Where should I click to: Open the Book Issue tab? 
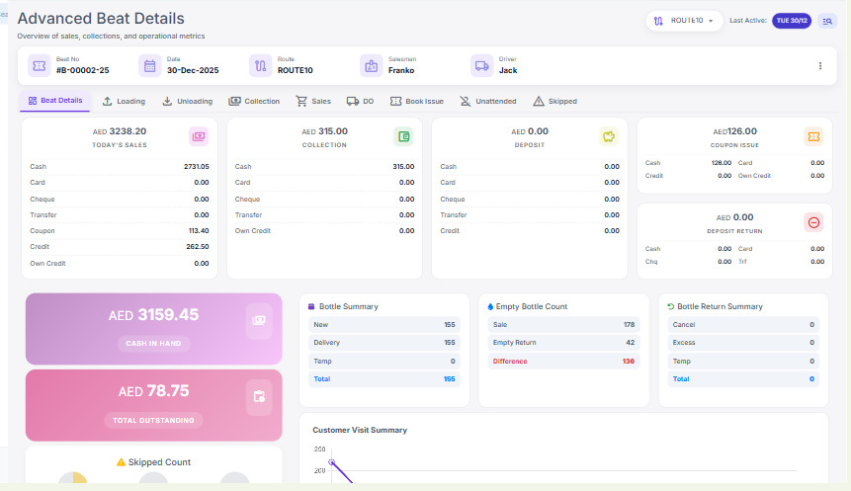[417, 101]
